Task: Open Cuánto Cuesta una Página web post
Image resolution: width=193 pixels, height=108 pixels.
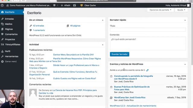Action: pyautogui.click(x=74, y=79)
